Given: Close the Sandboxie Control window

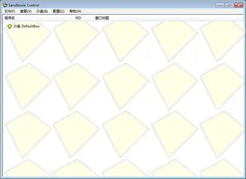Looking at the screenshot, I should tap(239, 5).
